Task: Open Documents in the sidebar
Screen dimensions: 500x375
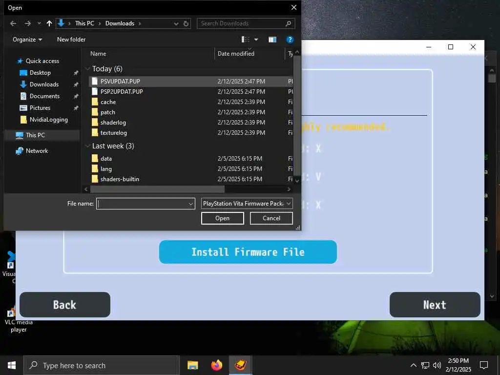Action: pos(44,96)
